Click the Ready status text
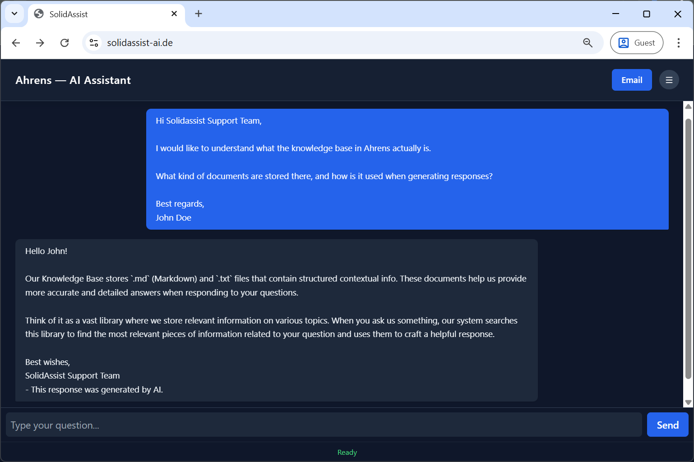694x462 pixels. click(x=347, y=452)
